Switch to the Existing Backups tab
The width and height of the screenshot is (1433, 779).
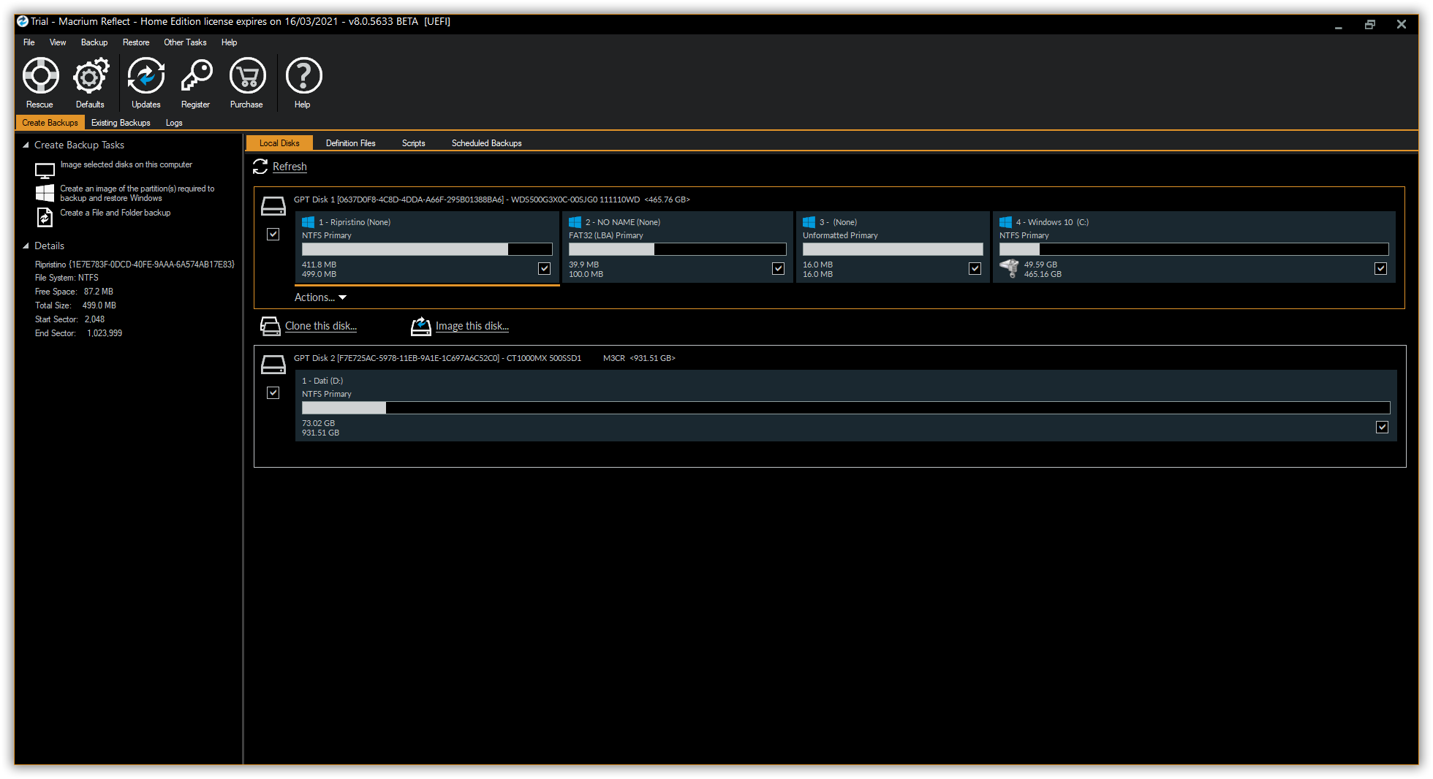click(121, 123)
